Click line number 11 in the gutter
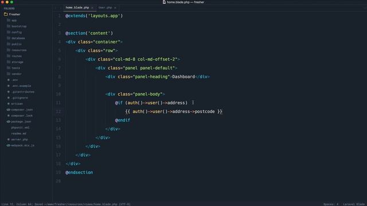Image resolution: width=367 pixels, height=206 pixels. coord(58,103)
